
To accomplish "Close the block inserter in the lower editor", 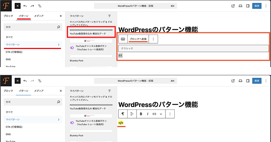I will pyautogui.click(x=17, y=81).
